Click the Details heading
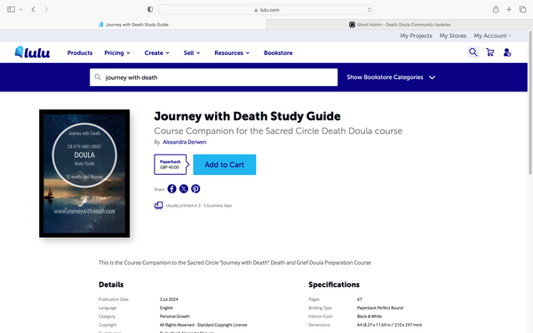 click(x=111, y=284)
